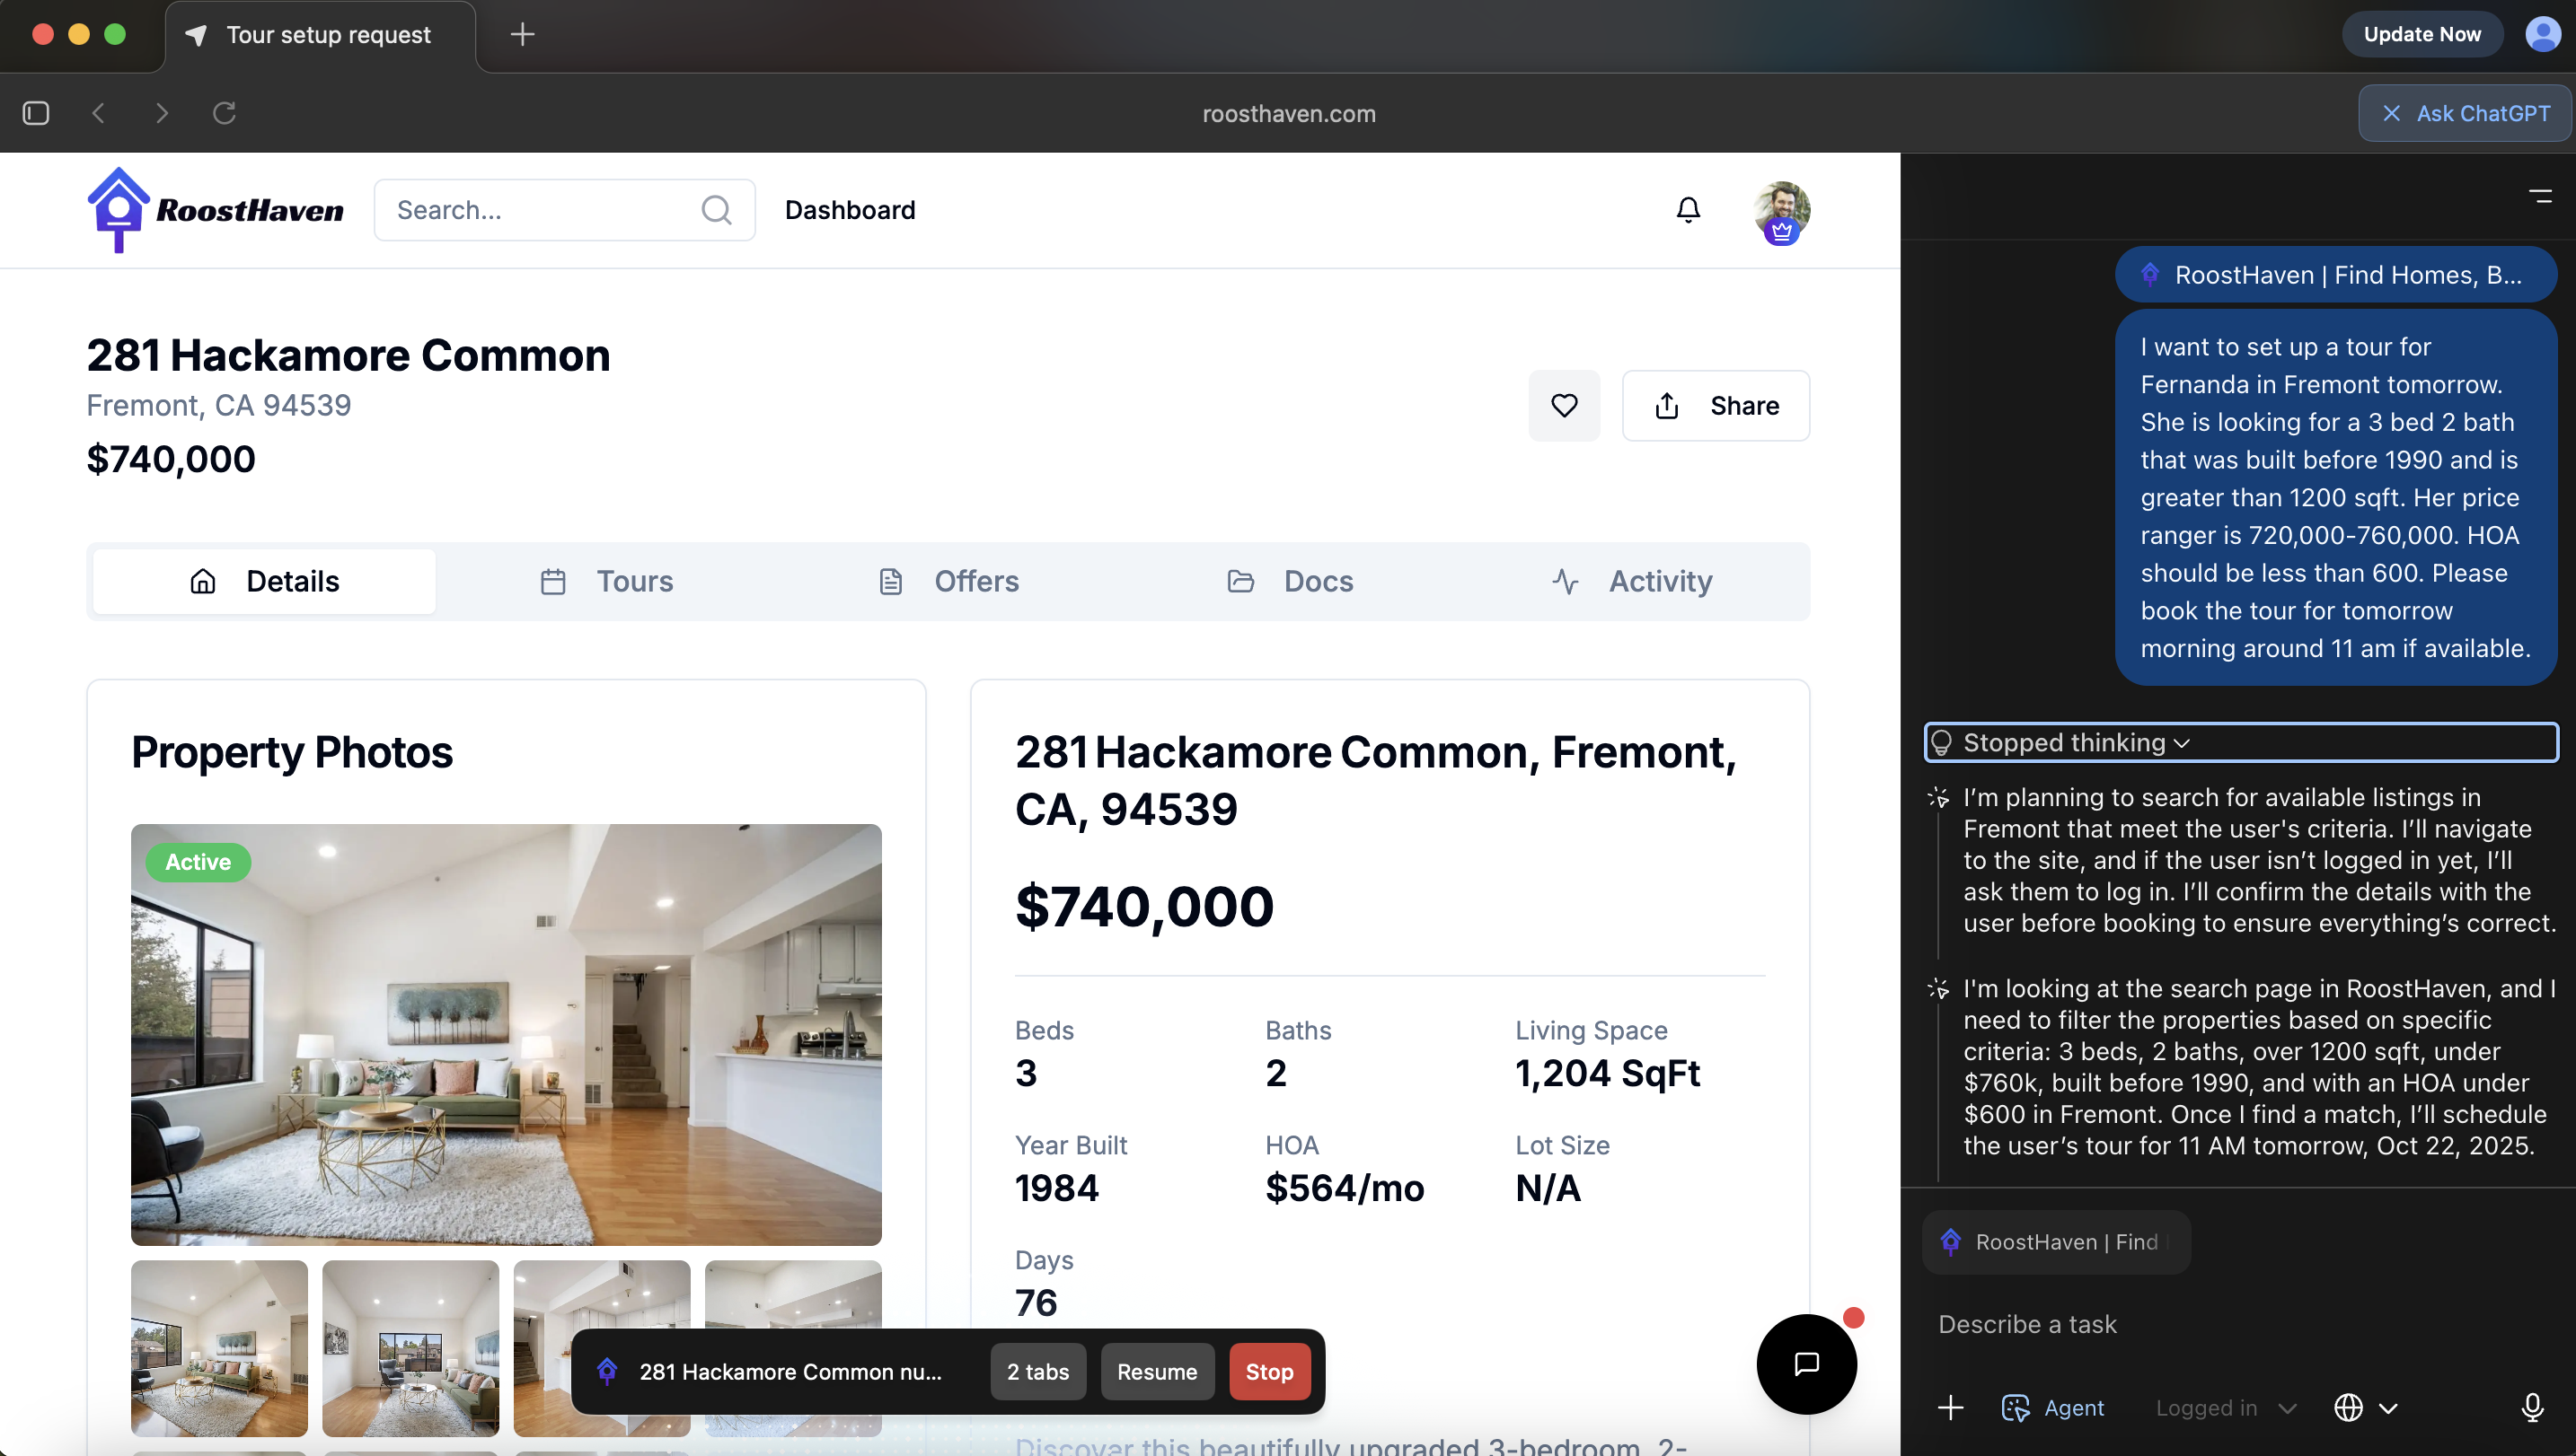Viewport: 2576px width, 1456px height.
Task: Switch to the Tours tab
Action: coord(606,581)
